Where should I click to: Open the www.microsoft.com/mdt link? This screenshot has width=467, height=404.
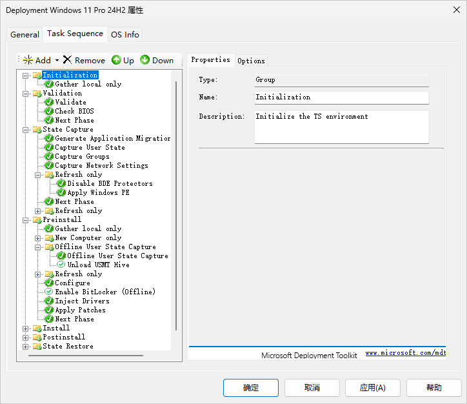pyautogui.click(x=405, y=353)
